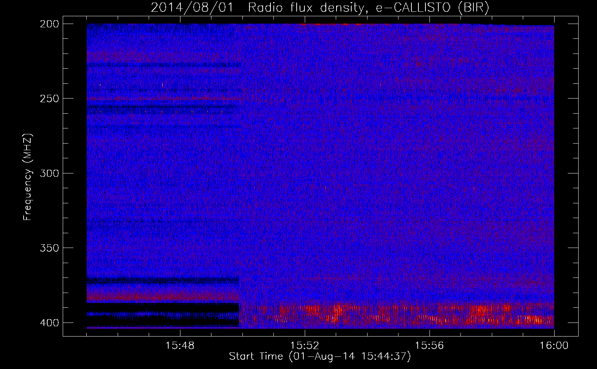597x369 pixels.
Task: Click the 15:48 time tick label
Action: pos(180,346)
